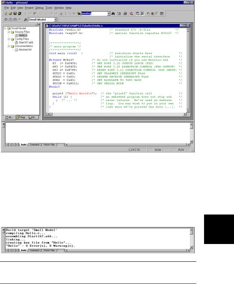Maximize the Hello.c editor window
This screenshot has height=284, width=234.
coord(184,26)
